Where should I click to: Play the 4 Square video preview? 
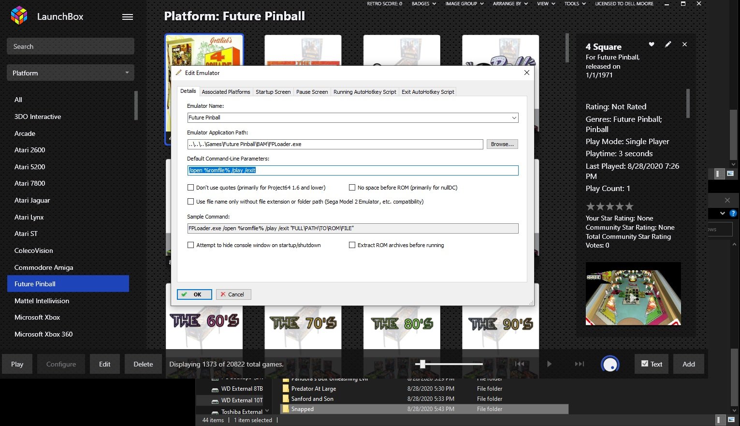point(633,294)
